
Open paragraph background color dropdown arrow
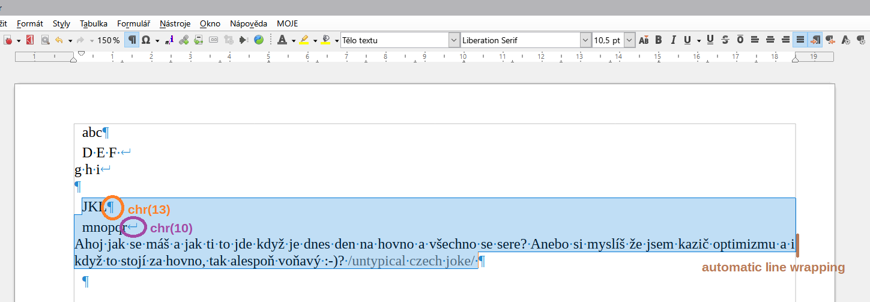click(x=337, y=41)
